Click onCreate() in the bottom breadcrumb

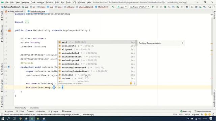coord(34,108)
